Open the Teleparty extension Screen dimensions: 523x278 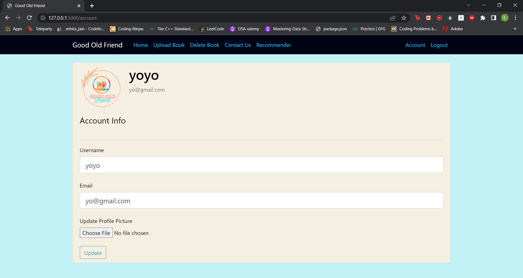point(417,18)
